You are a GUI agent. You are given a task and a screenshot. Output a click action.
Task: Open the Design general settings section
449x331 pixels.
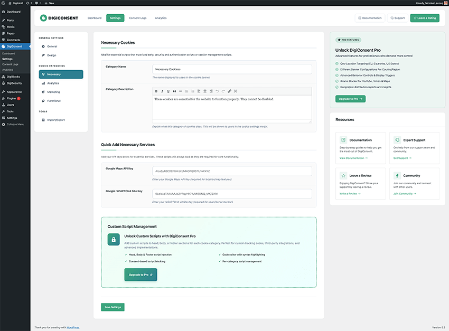coord(51,55)
